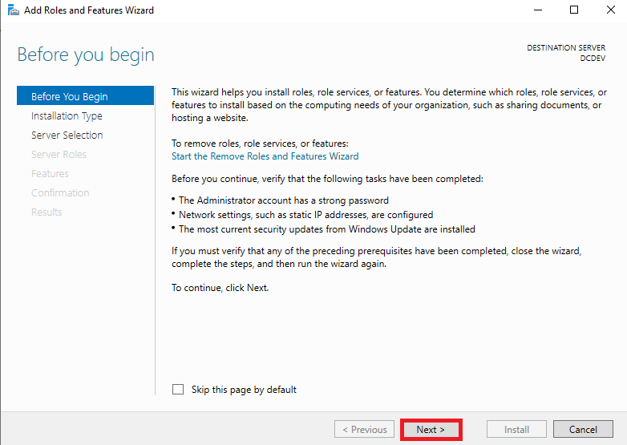Select the Confirmation step
Viewport: 627px width, 445px height.
point(60,192)
